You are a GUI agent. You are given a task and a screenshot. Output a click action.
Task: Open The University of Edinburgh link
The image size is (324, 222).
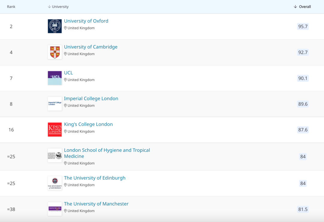click(x=94, y=178)
